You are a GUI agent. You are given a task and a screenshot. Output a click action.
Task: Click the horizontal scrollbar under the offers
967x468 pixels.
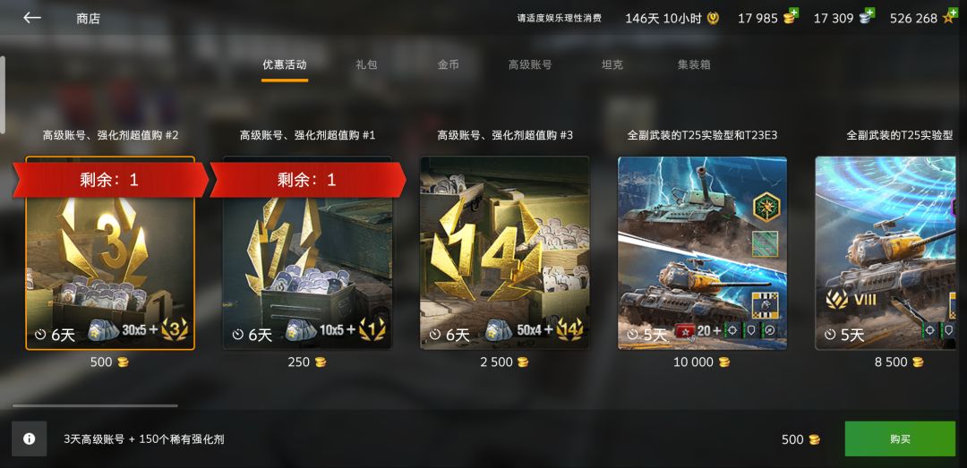[x=95, y=405]
